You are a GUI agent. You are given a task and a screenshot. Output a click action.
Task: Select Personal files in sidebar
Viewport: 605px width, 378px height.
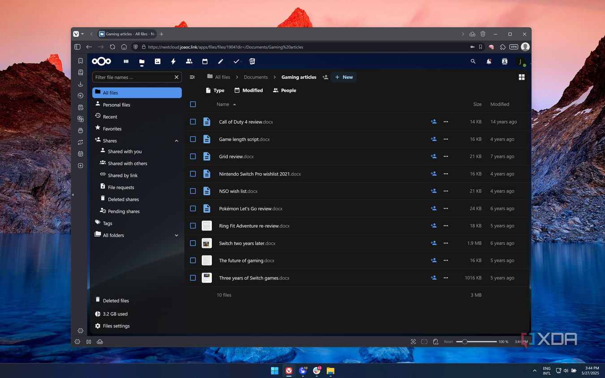(137, 105)
